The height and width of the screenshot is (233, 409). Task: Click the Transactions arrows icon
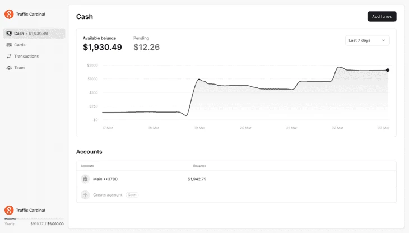pyautogui.click(x=9, y=56)
